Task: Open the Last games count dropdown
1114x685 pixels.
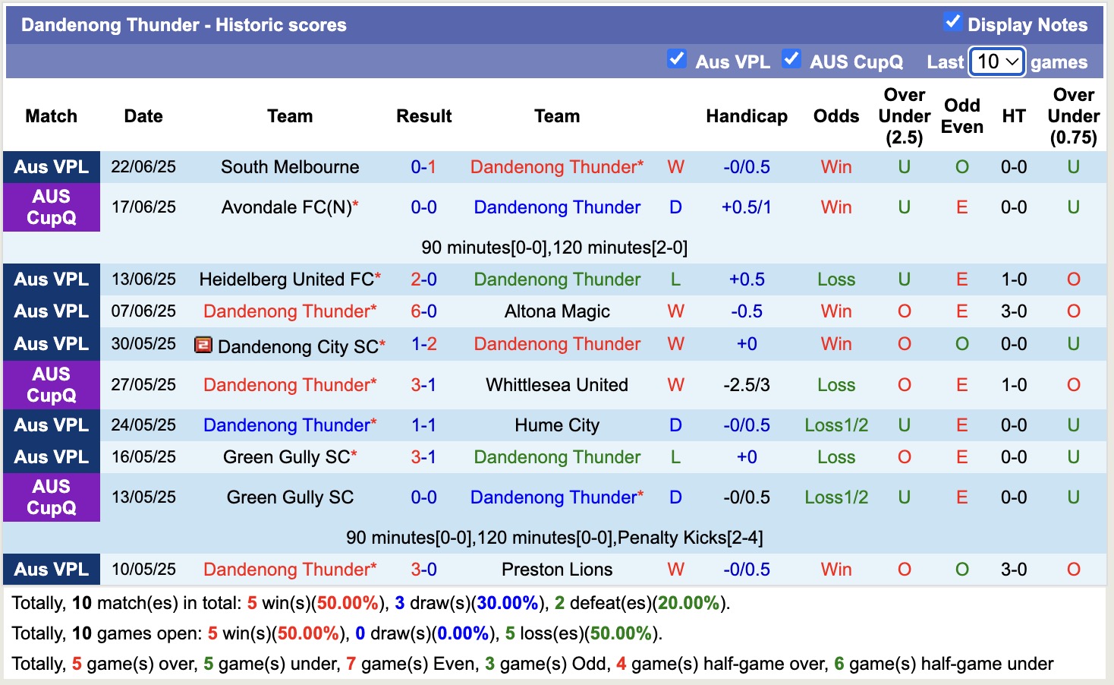Action: click(x=996, y=62)
